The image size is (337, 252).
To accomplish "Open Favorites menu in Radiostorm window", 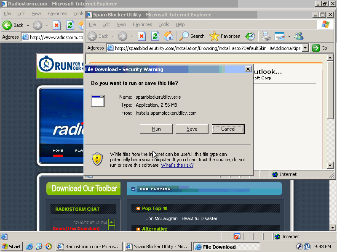I will pos(57,13).
